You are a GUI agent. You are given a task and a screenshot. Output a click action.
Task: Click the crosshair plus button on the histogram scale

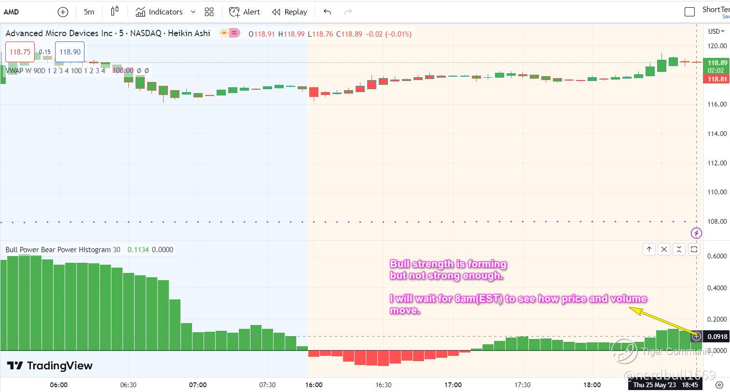point(696,337)
